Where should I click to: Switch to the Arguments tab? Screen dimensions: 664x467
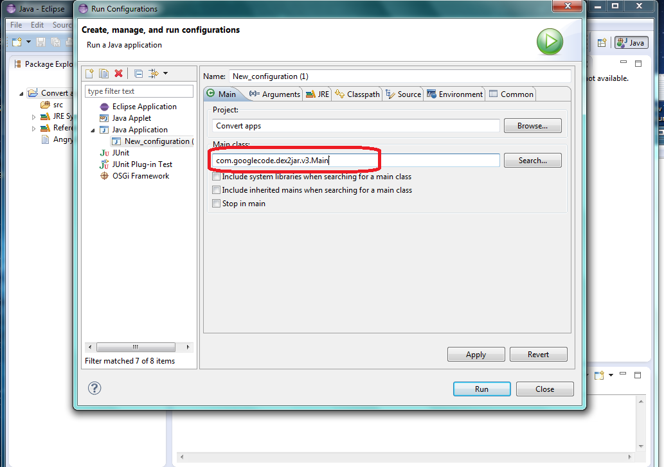coord(275,94)
